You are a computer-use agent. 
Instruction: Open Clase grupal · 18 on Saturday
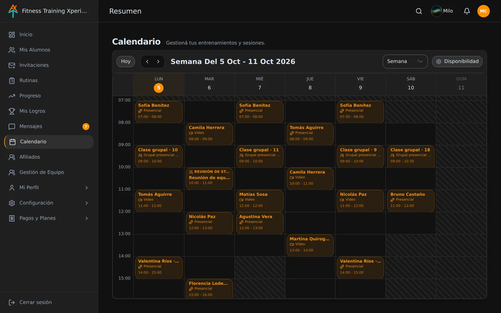pos(411,156)
